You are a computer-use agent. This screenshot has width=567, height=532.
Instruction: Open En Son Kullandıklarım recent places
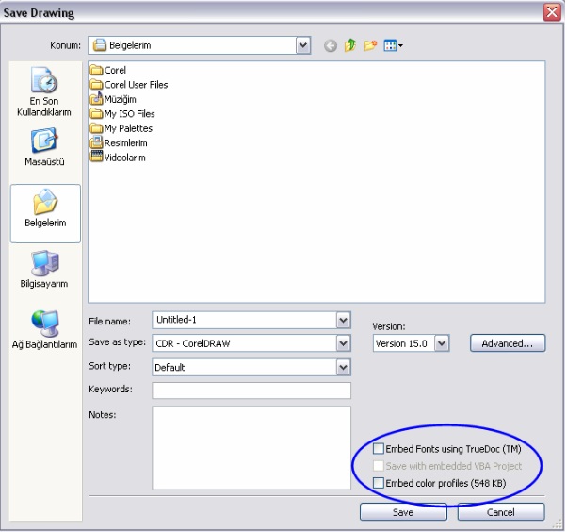click(x=44, y=91)
